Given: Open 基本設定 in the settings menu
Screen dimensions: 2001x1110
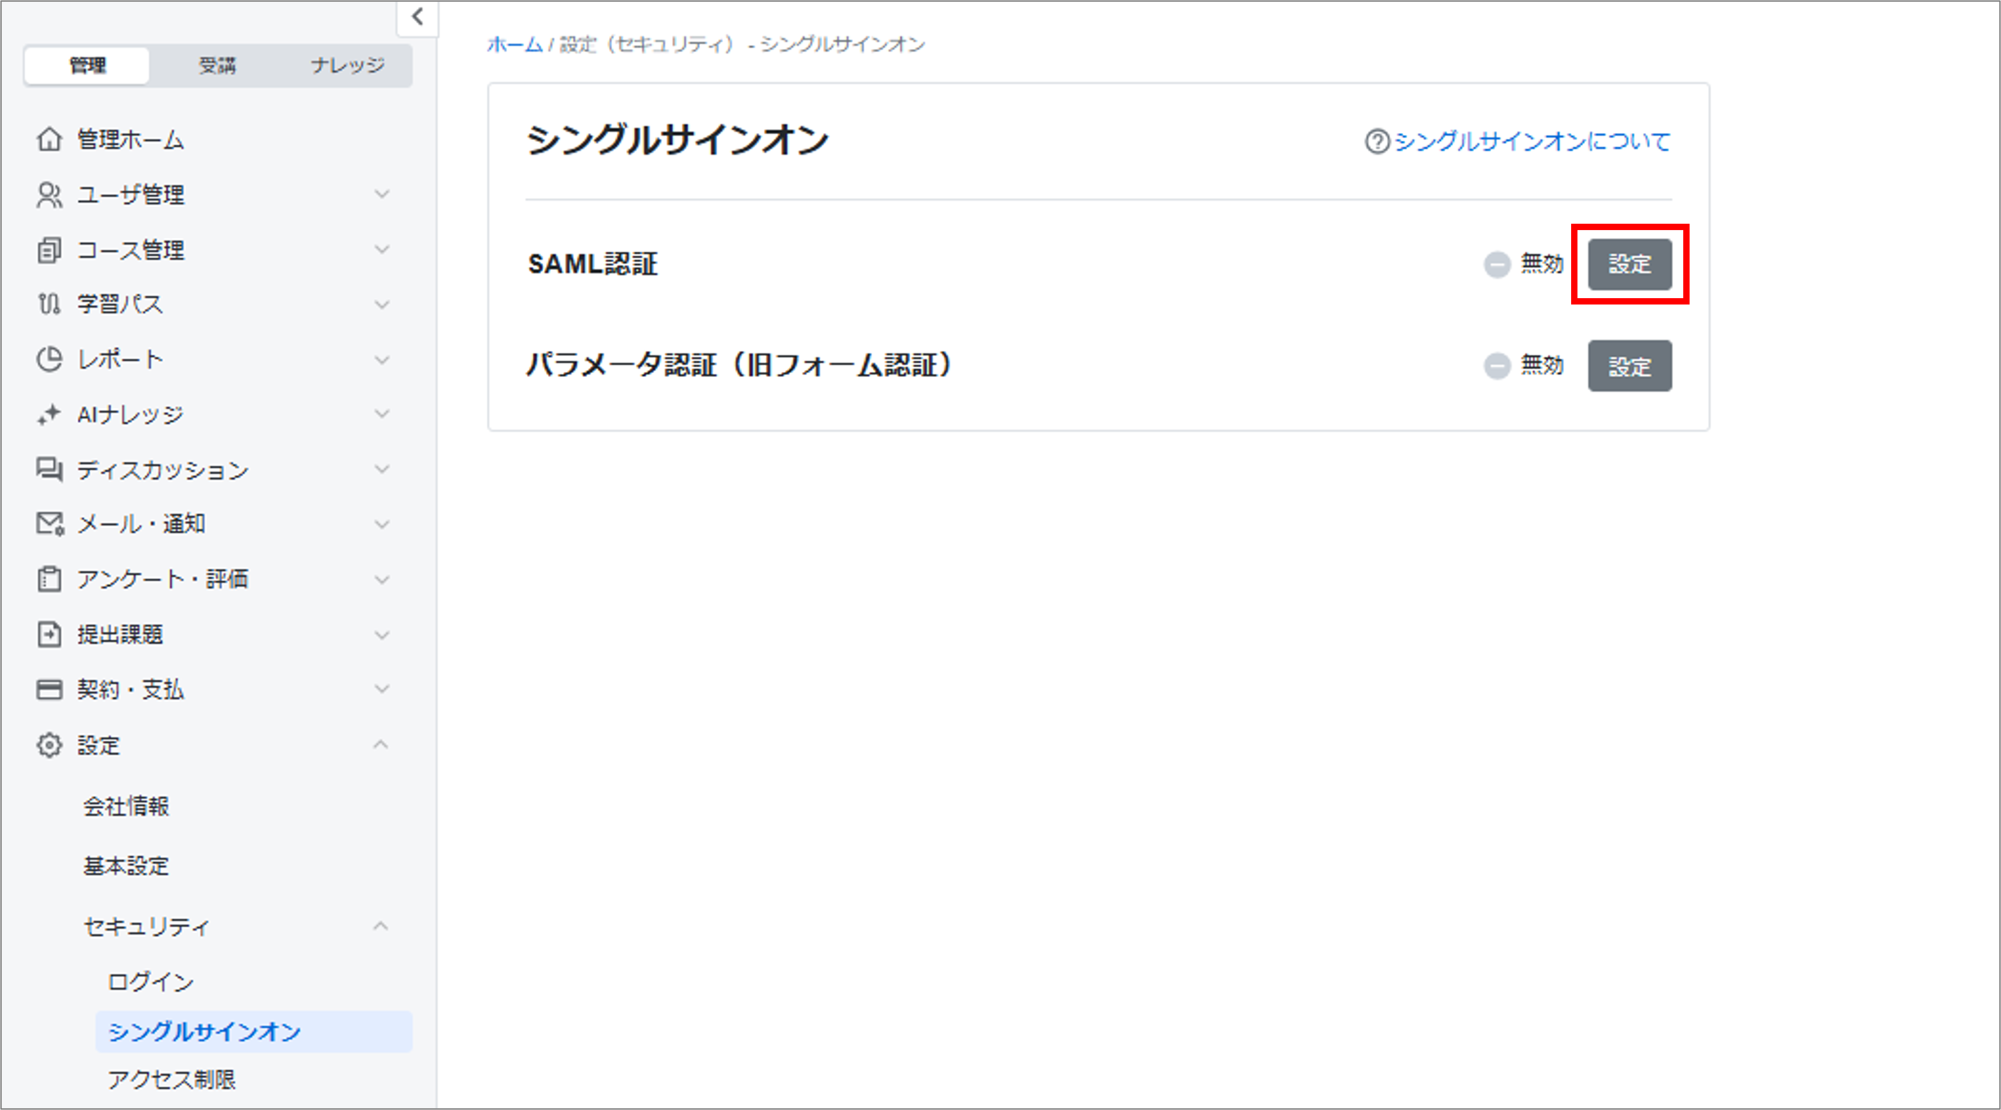Looking at the screenshot, I should 127,865.
